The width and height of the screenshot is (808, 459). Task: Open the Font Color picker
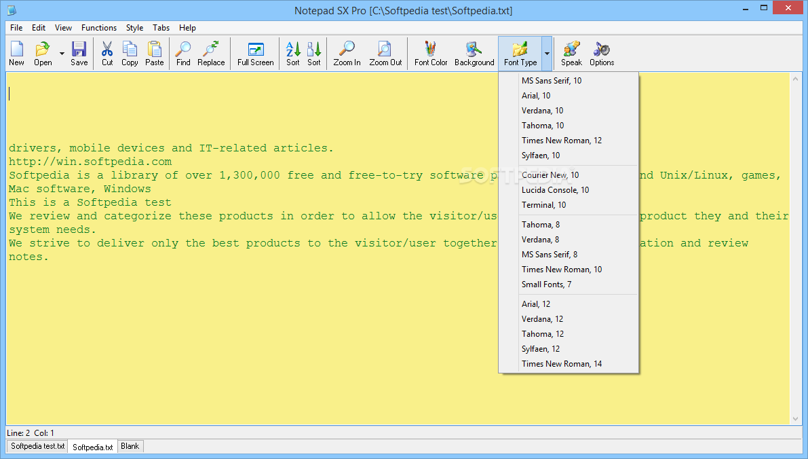431,54
